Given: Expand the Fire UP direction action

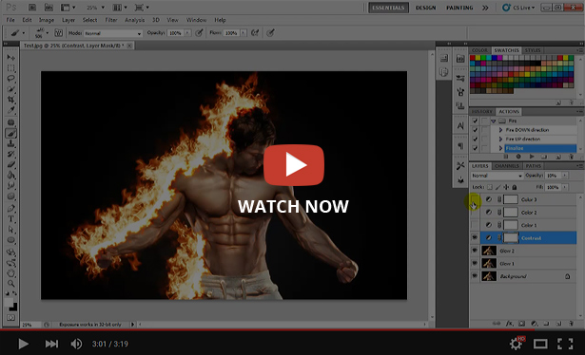Looking at the screenshot, I should [x=500, y=139].
